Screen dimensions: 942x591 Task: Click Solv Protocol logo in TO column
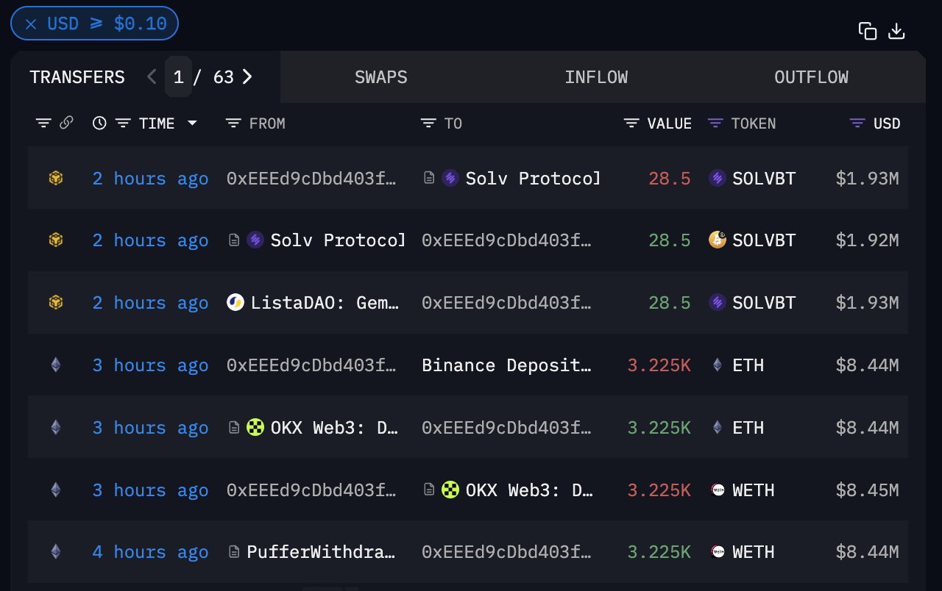(450, 178)
